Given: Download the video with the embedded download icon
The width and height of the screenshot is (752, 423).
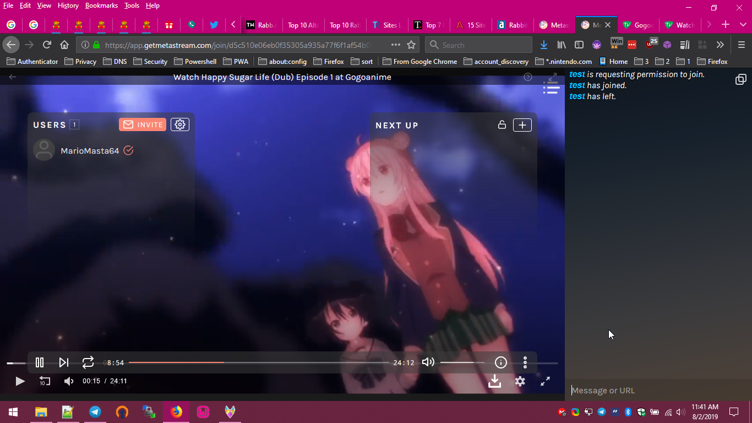Looking at the screenshot, I should 495,381.
